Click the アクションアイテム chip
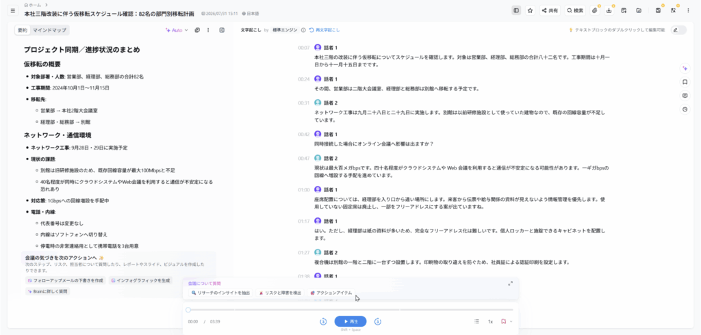 pyautogui.click(x=331, y=293)
